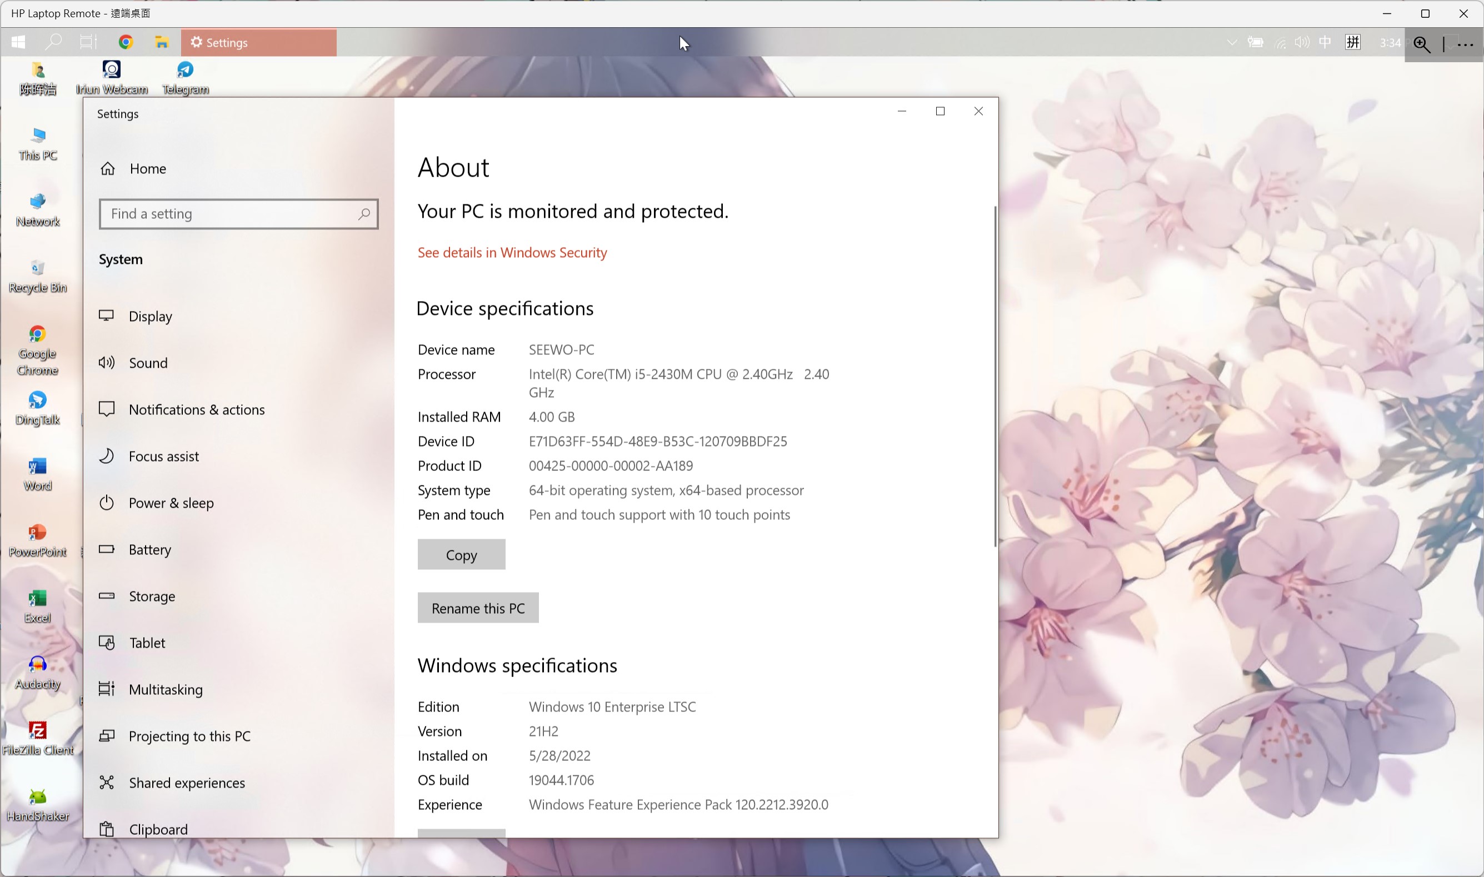The height and width of the screenshot is (877, 1484).
Task: Click the Chrome icon in the taskbar
Action: pyautogui.click(x=126, y=43)
